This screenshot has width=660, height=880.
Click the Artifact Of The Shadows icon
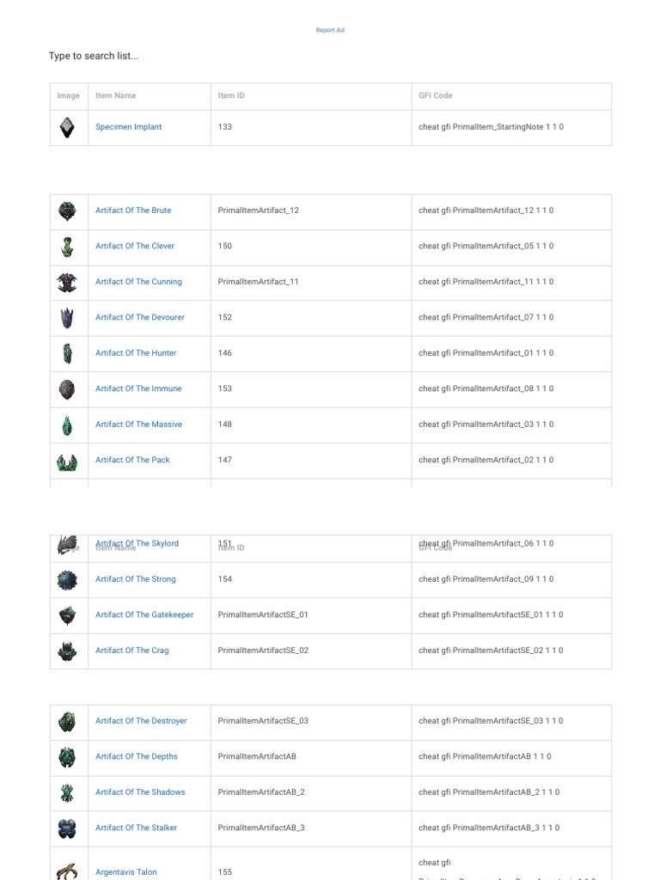(67, 792)
